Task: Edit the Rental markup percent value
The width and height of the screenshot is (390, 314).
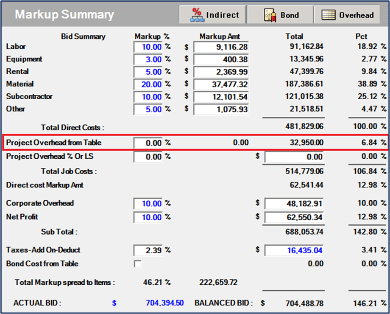Action: 148,72
